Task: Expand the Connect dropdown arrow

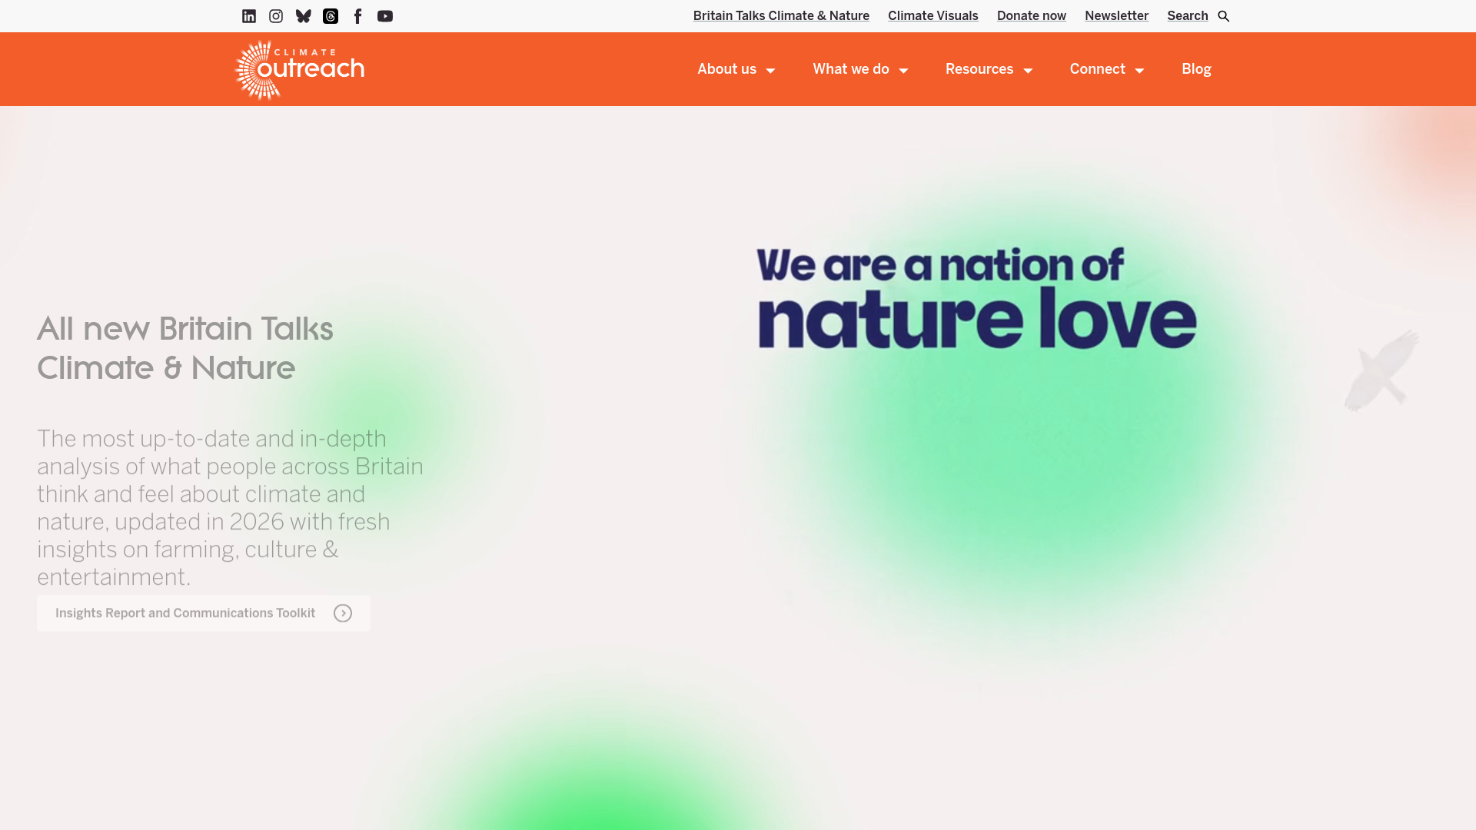Action: 1139,71
